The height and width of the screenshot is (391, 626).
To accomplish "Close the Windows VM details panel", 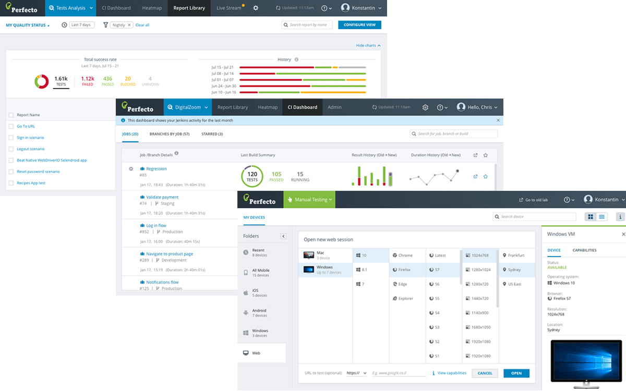I will click(623, 235).
